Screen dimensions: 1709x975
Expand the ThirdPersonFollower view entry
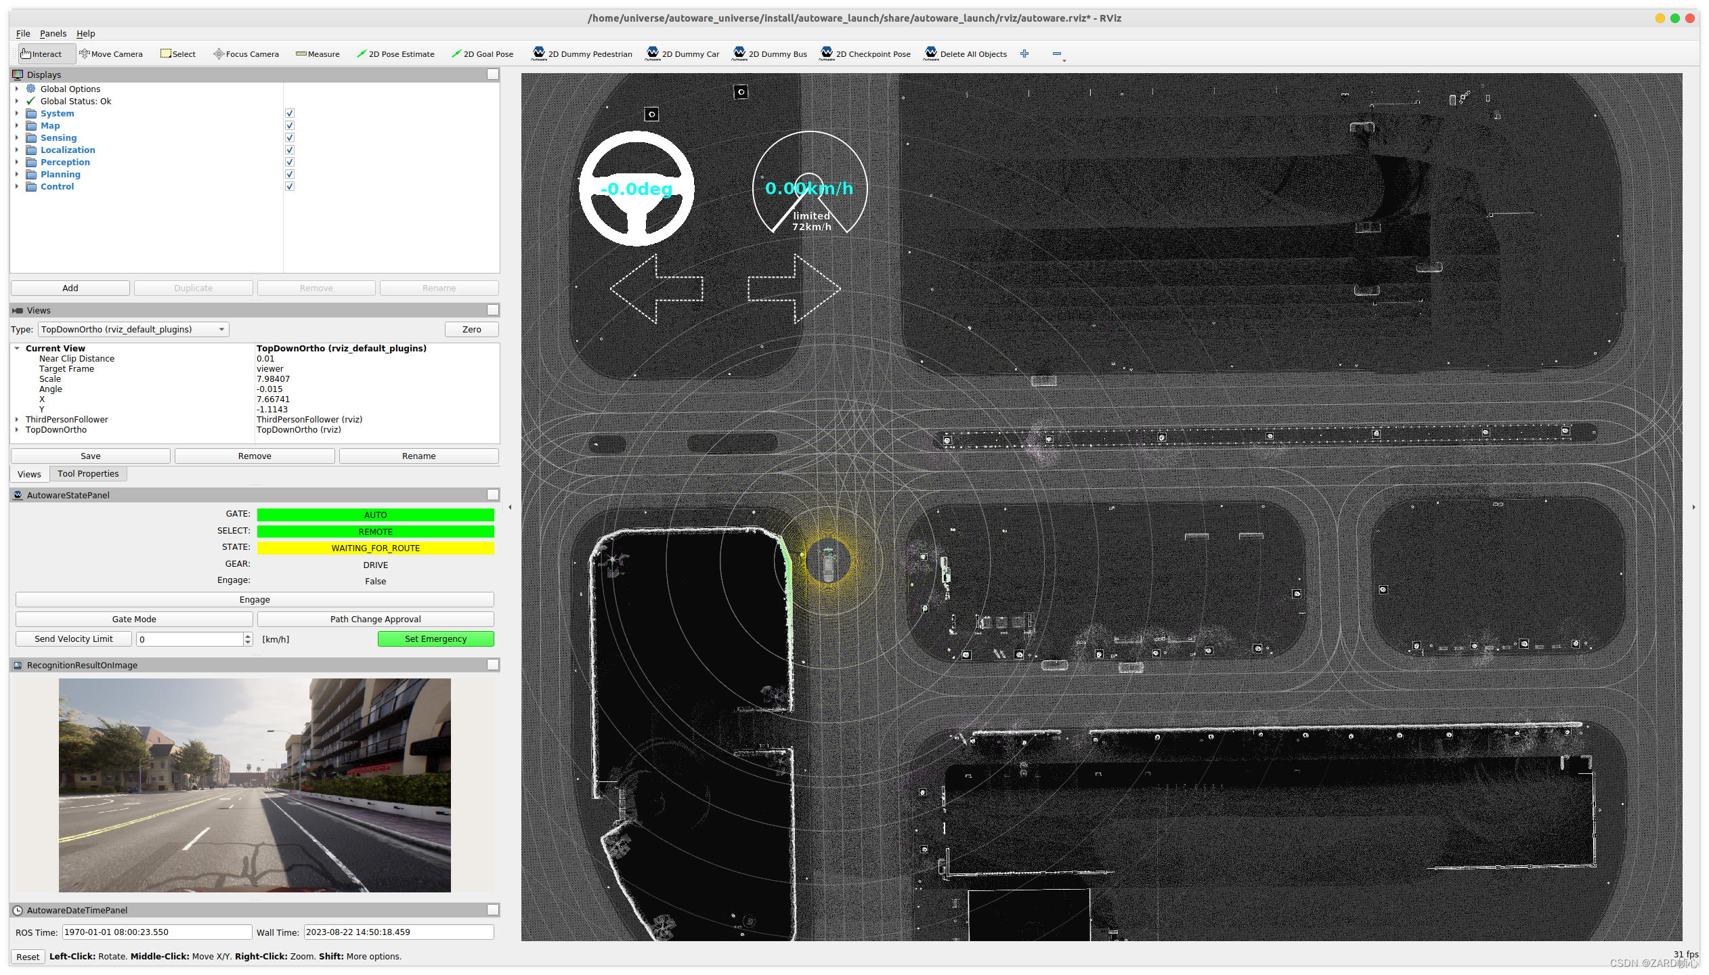[x=17, y=420]
